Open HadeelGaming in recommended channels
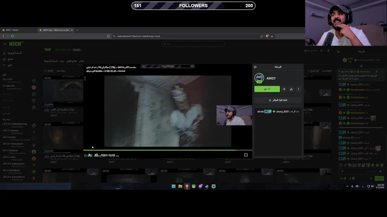 click(19, 125)
